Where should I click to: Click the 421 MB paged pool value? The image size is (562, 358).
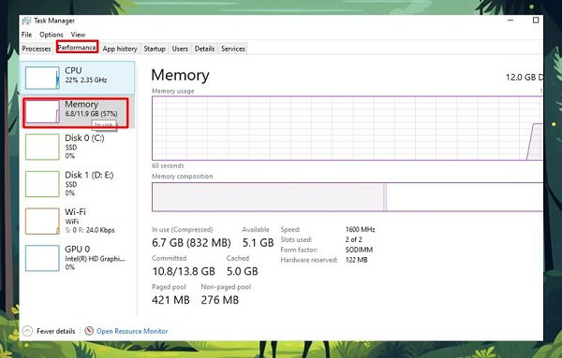[170, 300]
